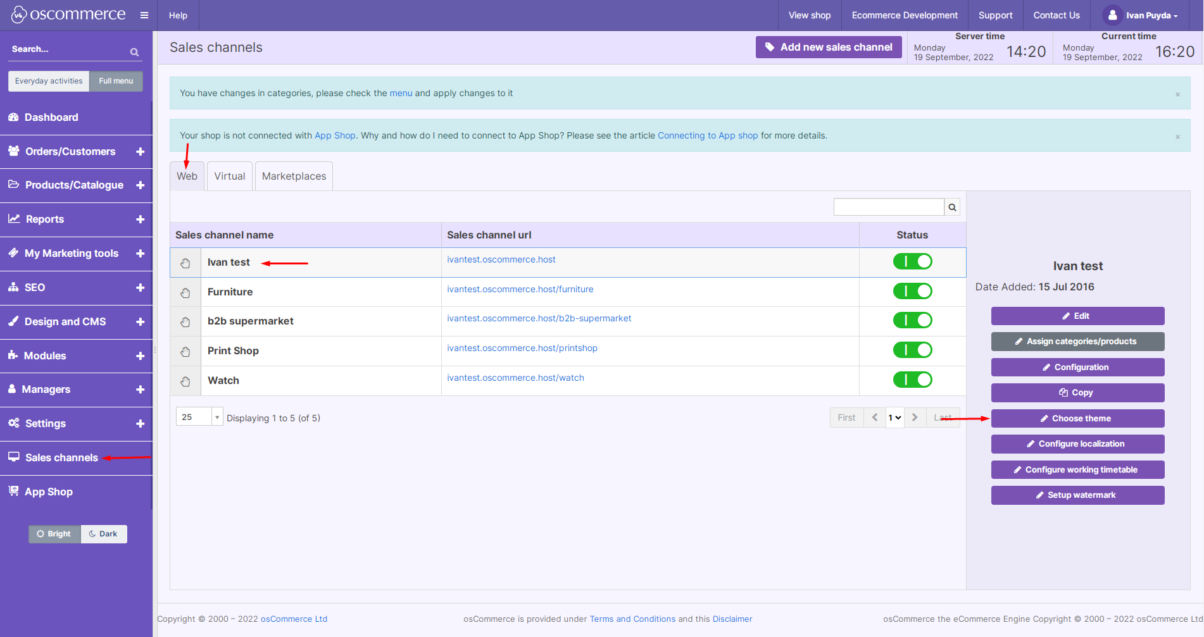Toggle status switch for Ivan test
The image size is (1204, 637).
tap(912, 261)
